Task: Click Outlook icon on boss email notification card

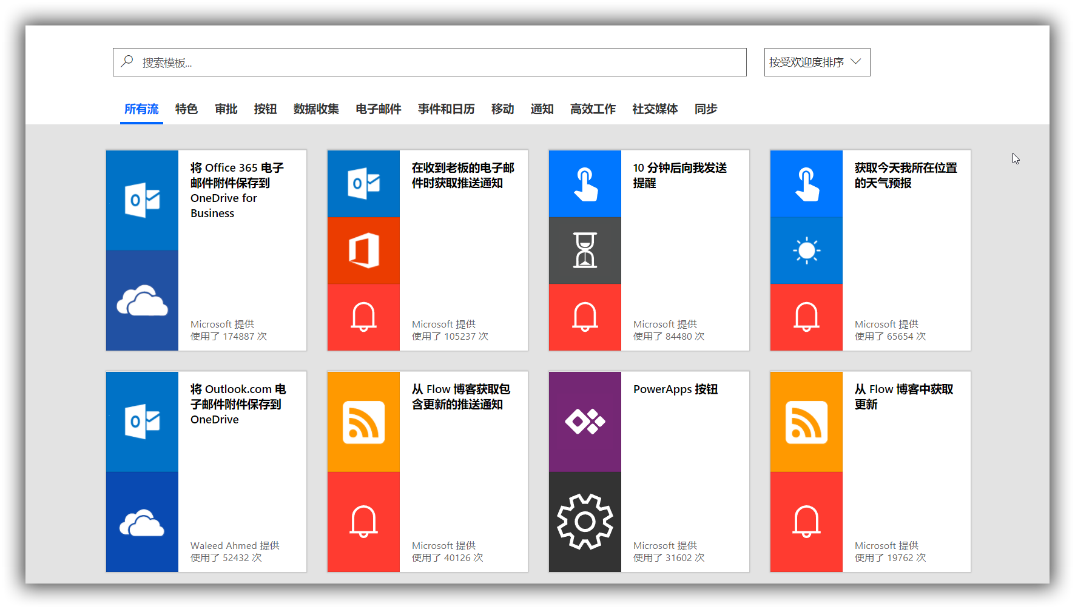Action: (363, 183)
